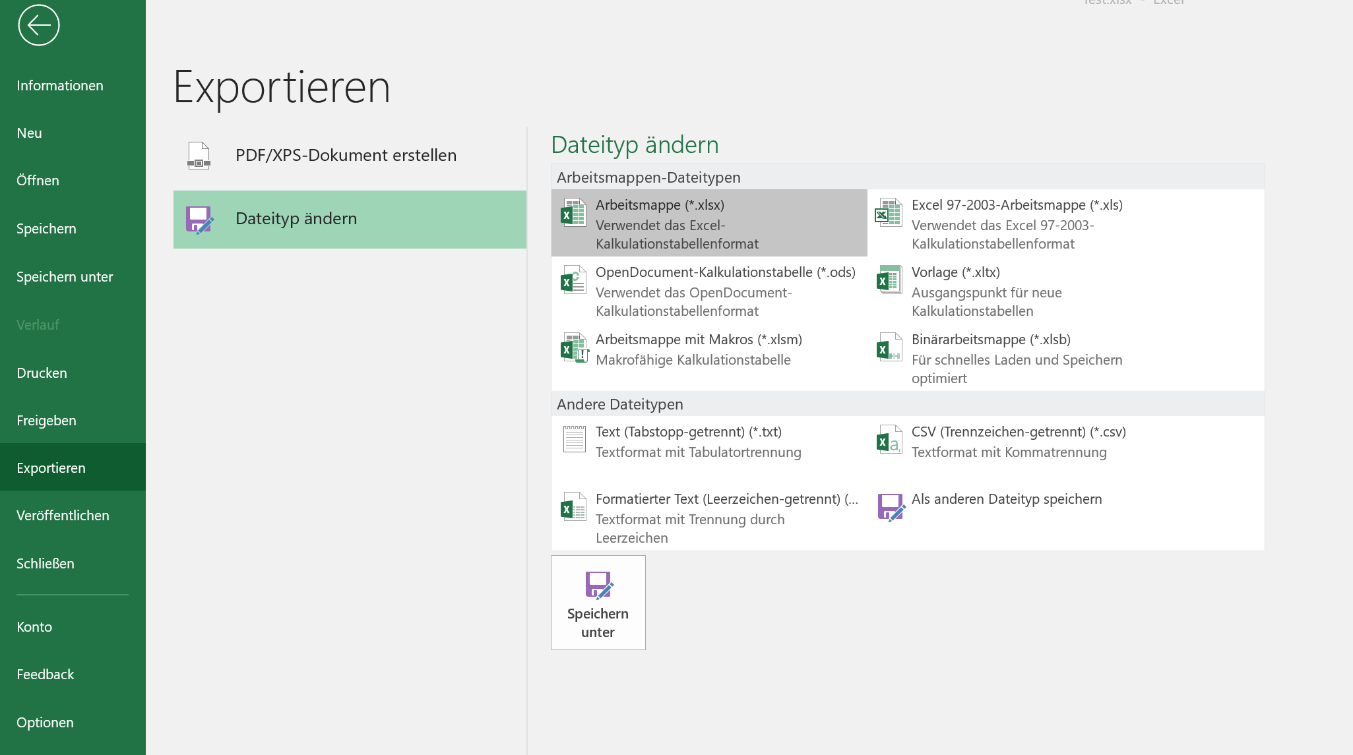Click the CSV file icon

pos(889,439)
